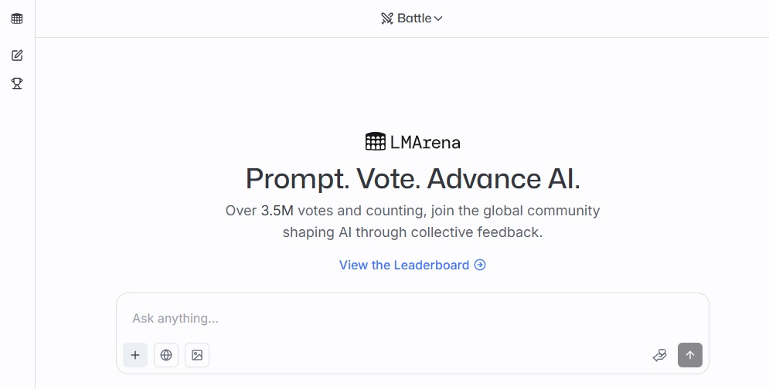Expand the chevron next to Battle
This screenshot has width=769, height=389.
pos(438,19)
